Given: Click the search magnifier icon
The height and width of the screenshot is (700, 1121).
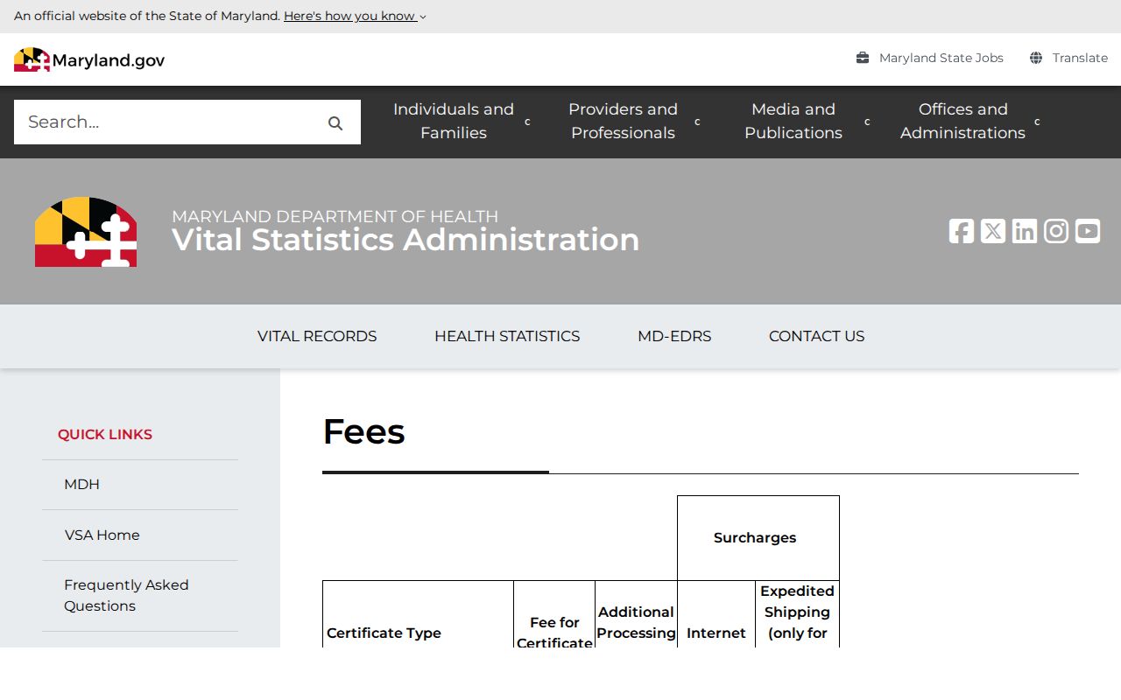Looking at the screenshot, I should coord(335,123).
